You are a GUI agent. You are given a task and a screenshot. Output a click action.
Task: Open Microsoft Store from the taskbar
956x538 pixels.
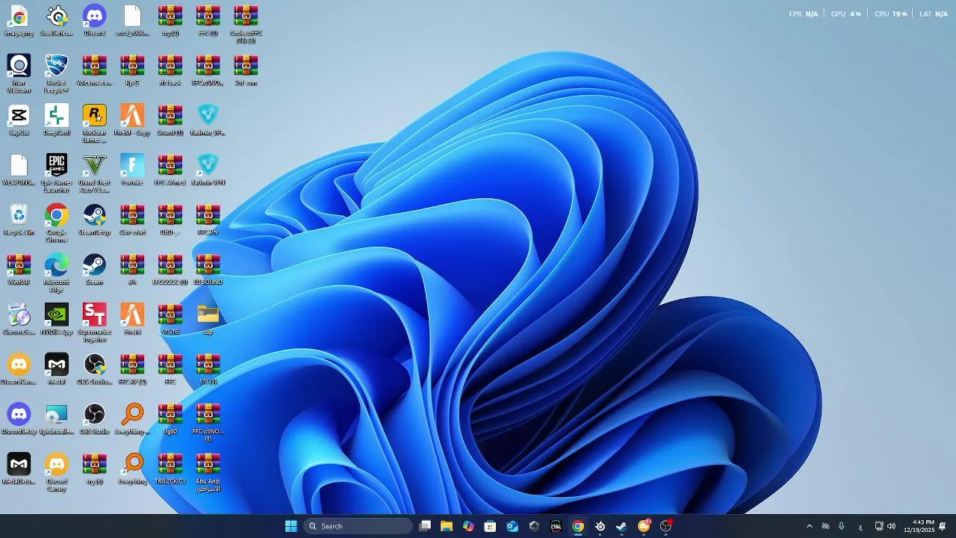pos(490,526)
